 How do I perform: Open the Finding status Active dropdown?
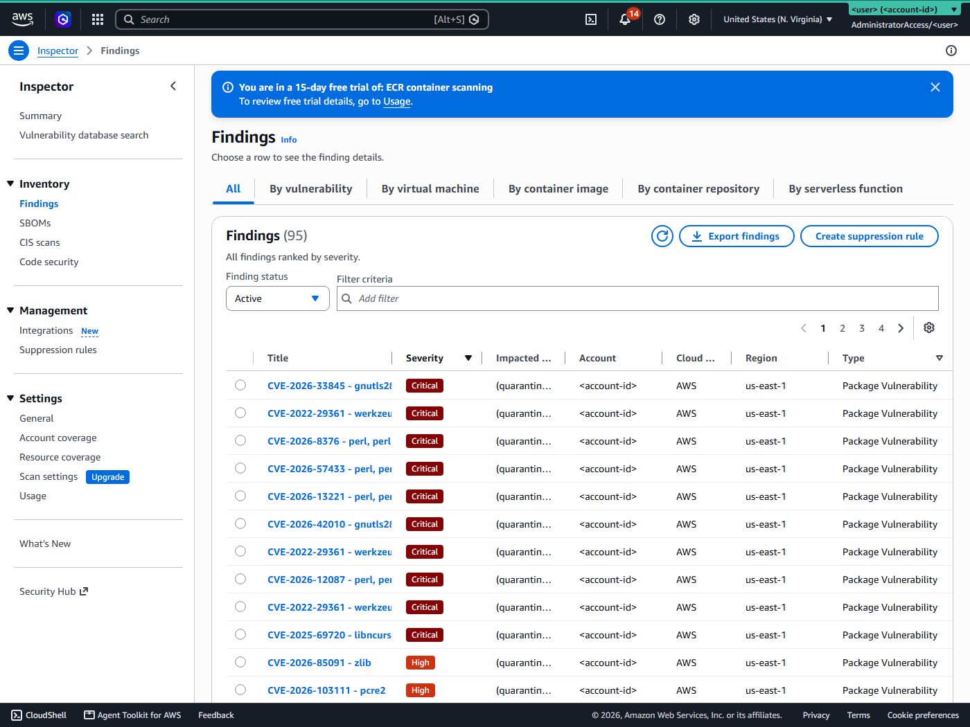[278, 298]
